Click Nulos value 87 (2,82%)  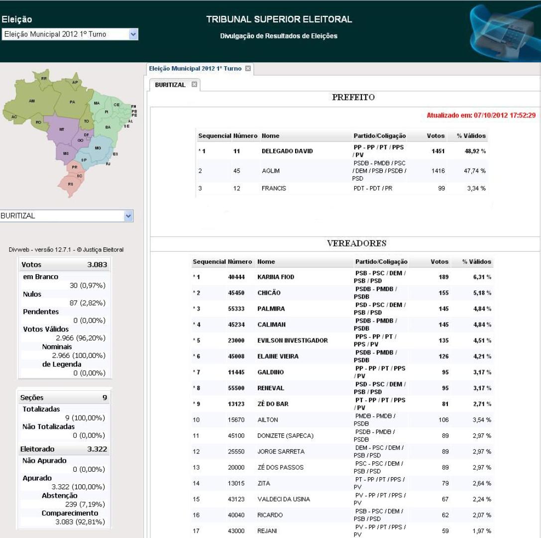click(87, 303)
